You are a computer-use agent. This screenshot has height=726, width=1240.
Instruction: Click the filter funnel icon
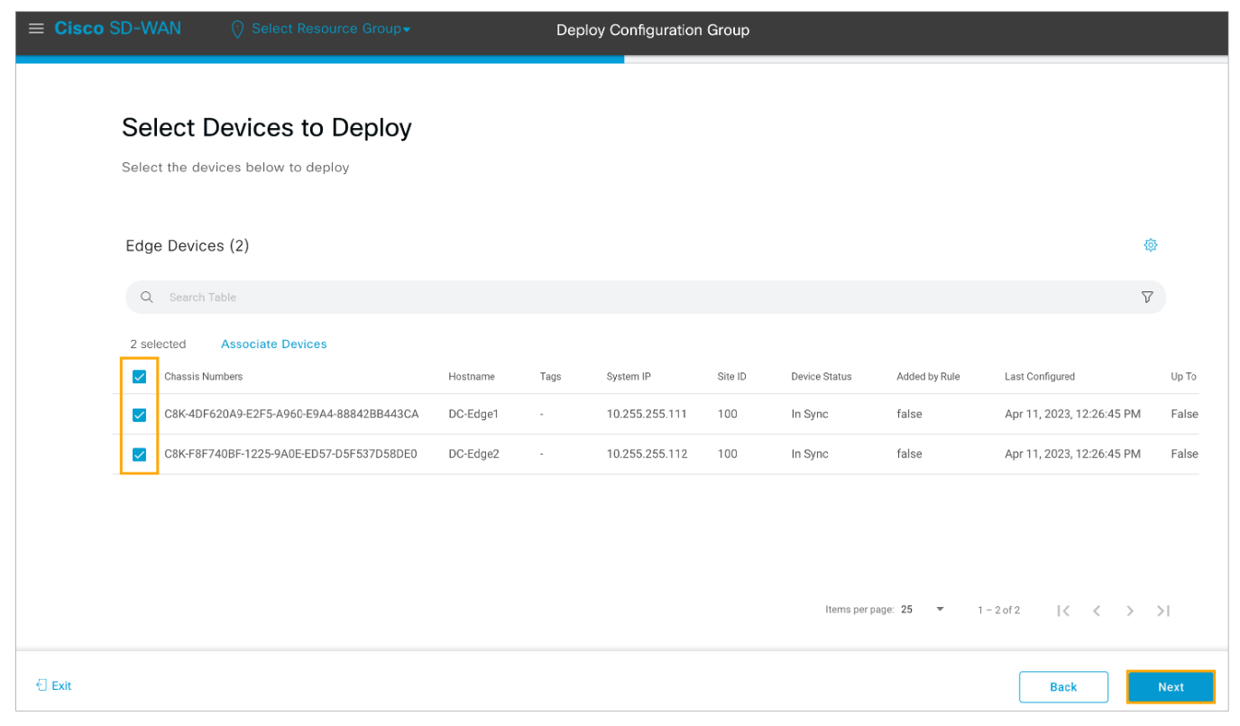(x=1147, y=298)
